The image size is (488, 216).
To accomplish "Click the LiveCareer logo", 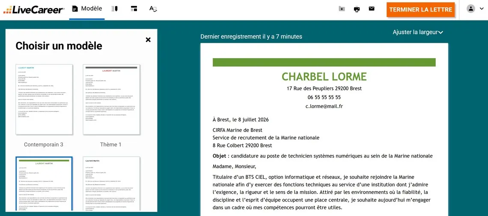I will pyautogui.click(x=34, y=10).
